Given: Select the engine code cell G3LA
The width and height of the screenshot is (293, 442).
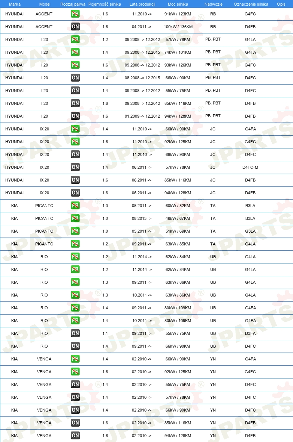Looking at the screenshot, I should tap(250, 231).
